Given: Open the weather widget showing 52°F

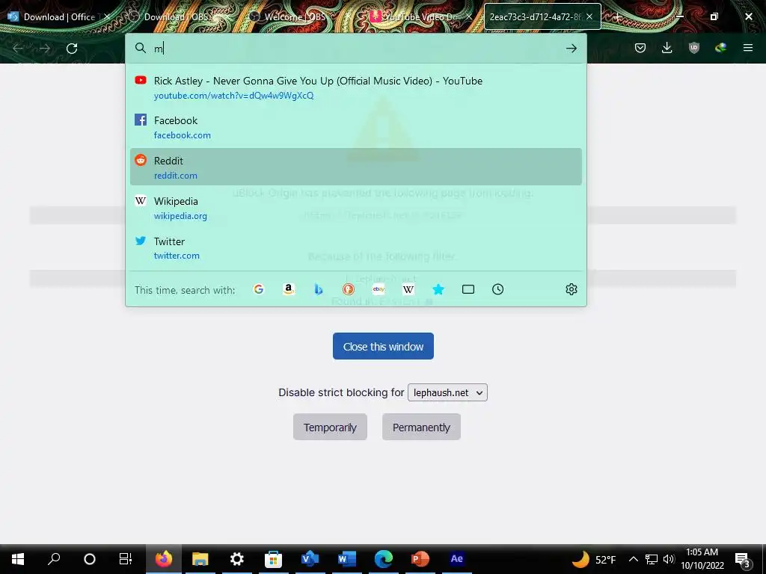Looking at the screenshot, I should [x=594, y=559].
